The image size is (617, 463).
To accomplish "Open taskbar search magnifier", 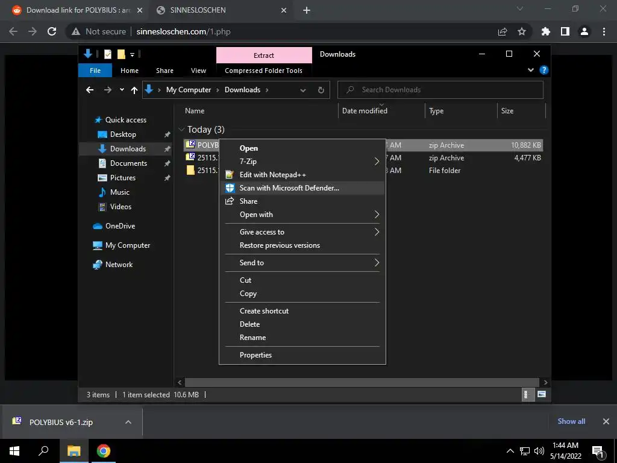I will (43, 451).
